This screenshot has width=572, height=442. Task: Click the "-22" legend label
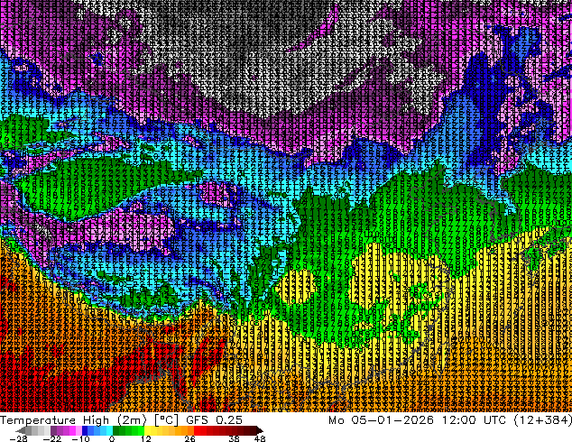[51, 438]
